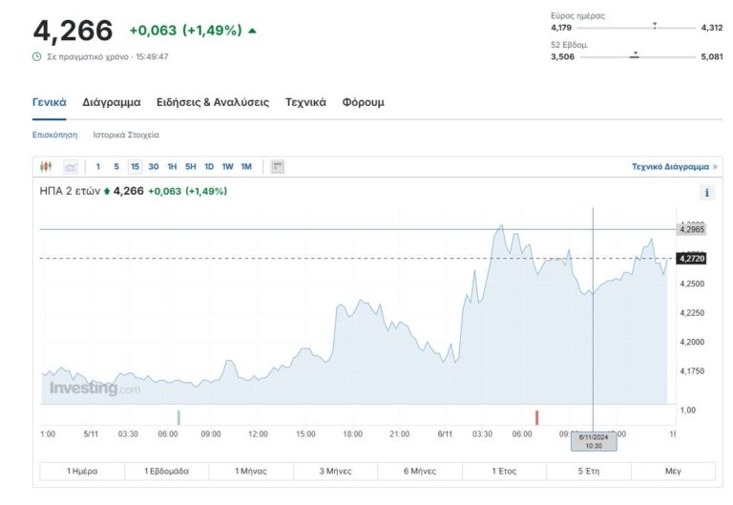The image size is (733, 505).
Task: Expand chart to Μέγ range
Action: 673,471
